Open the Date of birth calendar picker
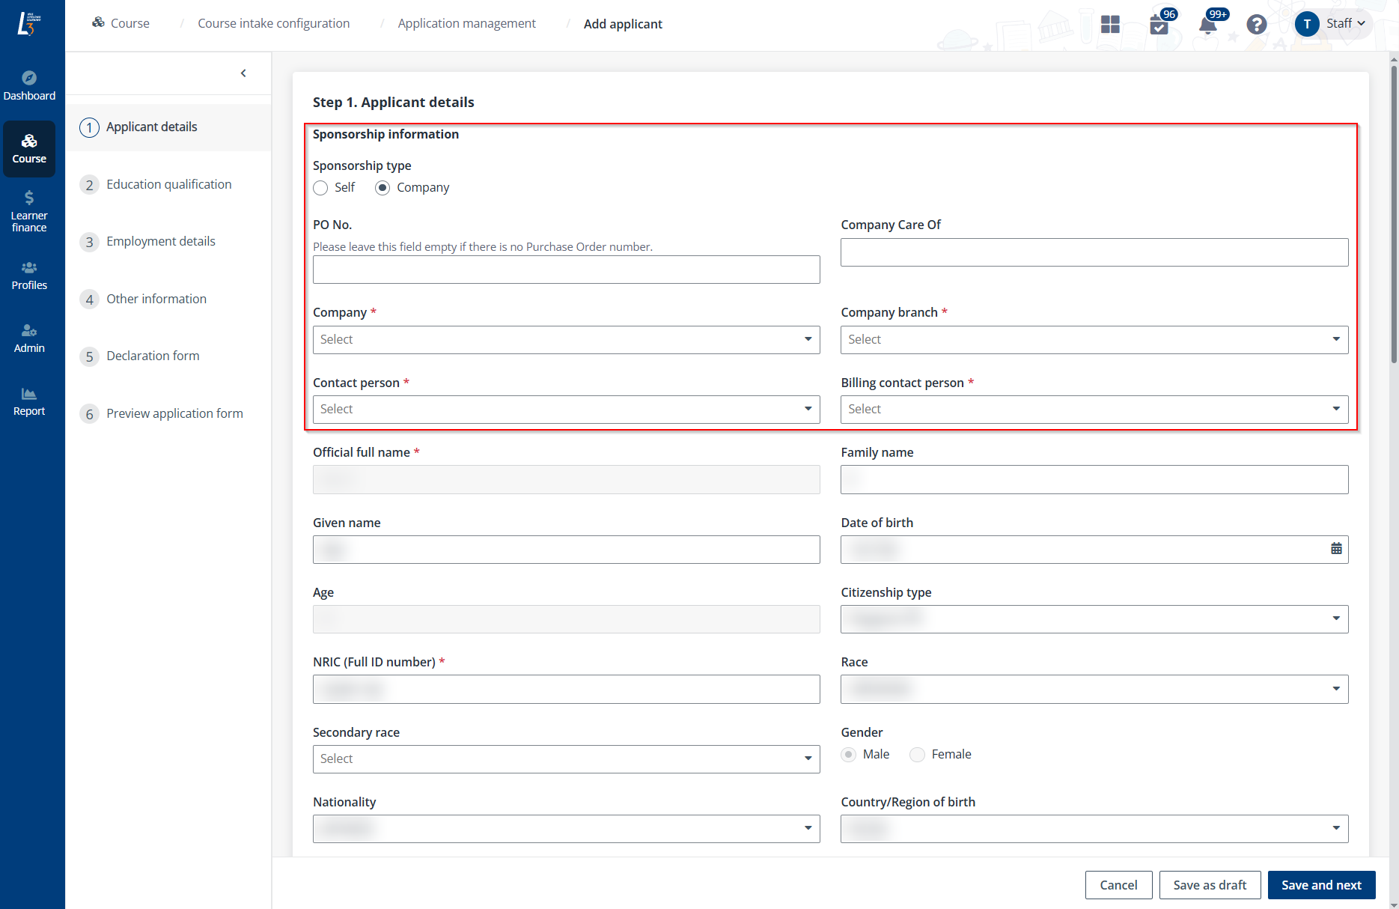 (1337, 549)
